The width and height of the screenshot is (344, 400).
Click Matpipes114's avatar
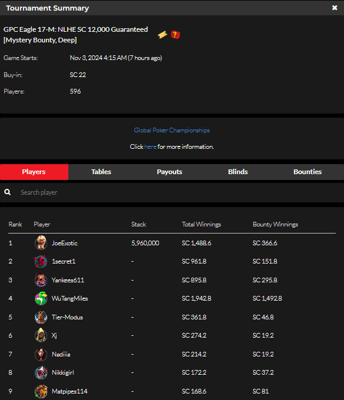pos(41,391)
